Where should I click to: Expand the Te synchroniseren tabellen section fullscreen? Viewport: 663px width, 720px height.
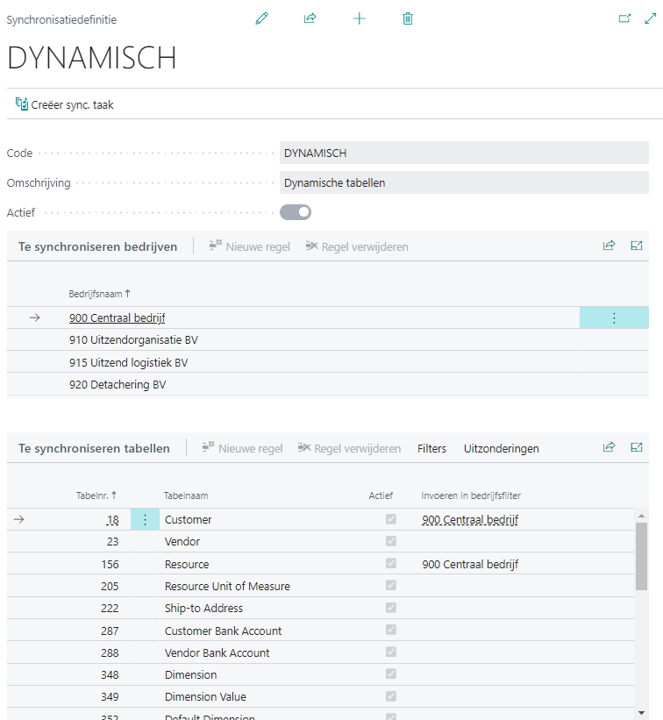(x=637, y=447)
